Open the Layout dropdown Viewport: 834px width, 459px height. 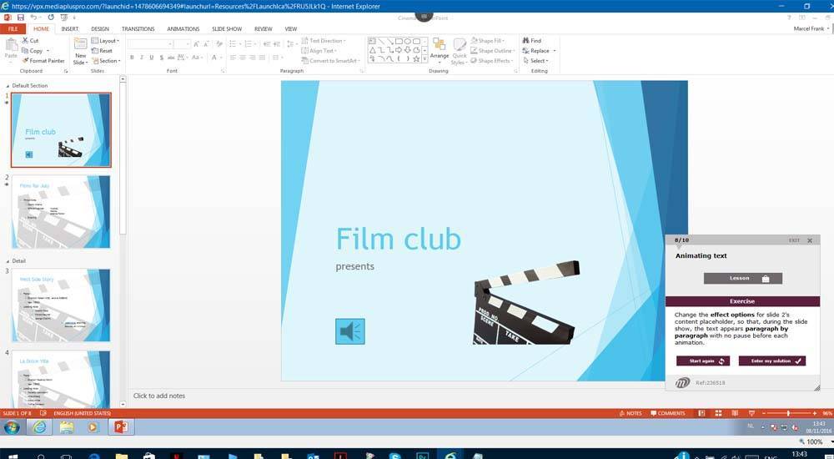[x=108, y=41]
